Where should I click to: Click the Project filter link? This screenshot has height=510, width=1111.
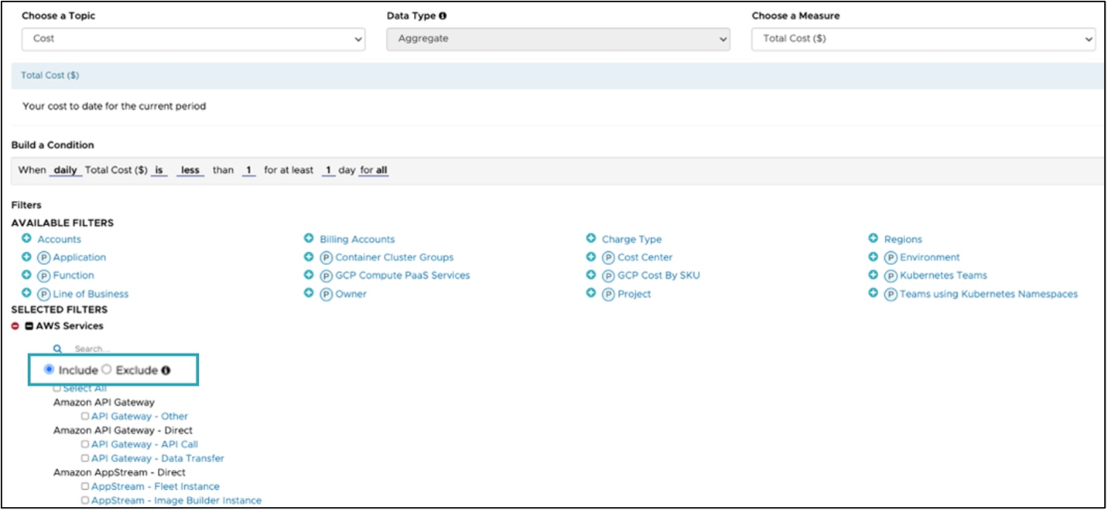pyautogui.click(x=634, y=294)
